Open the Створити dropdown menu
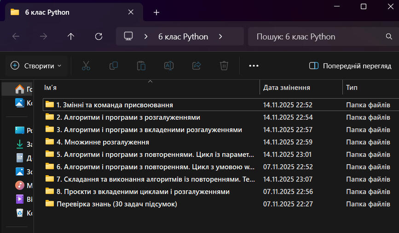This screenshot has height=233, width=399. point(36,66)
